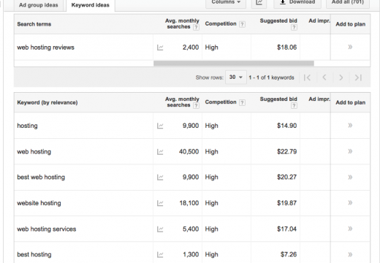The image size is (380, 263).
Task: Click Add all (701) button
Action: click(348, 2)
